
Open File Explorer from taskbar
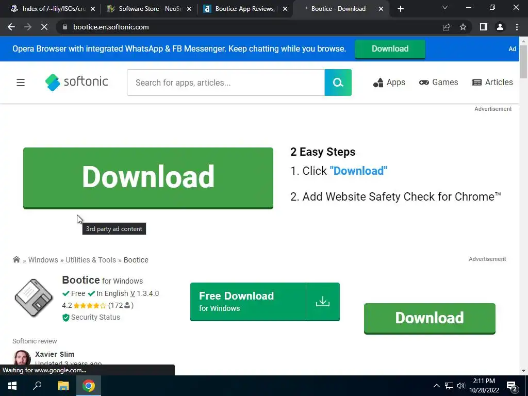(63, 386)
